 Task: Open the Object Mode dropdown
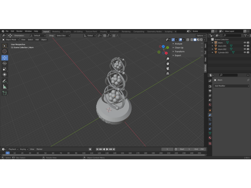[x=10, y=39]
